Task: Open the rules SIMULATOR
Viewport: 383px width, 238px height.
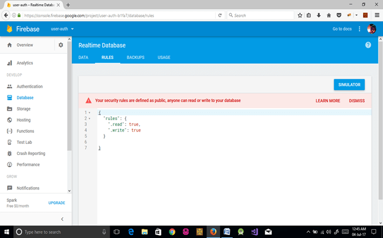Action: coord(350,85)
